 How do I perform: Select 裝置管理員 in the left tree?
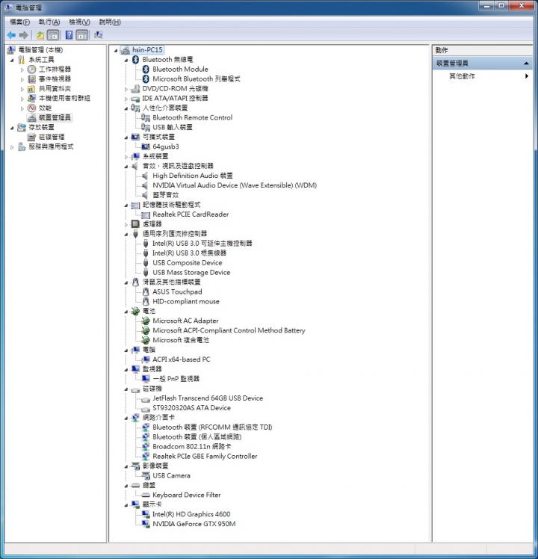55,117
